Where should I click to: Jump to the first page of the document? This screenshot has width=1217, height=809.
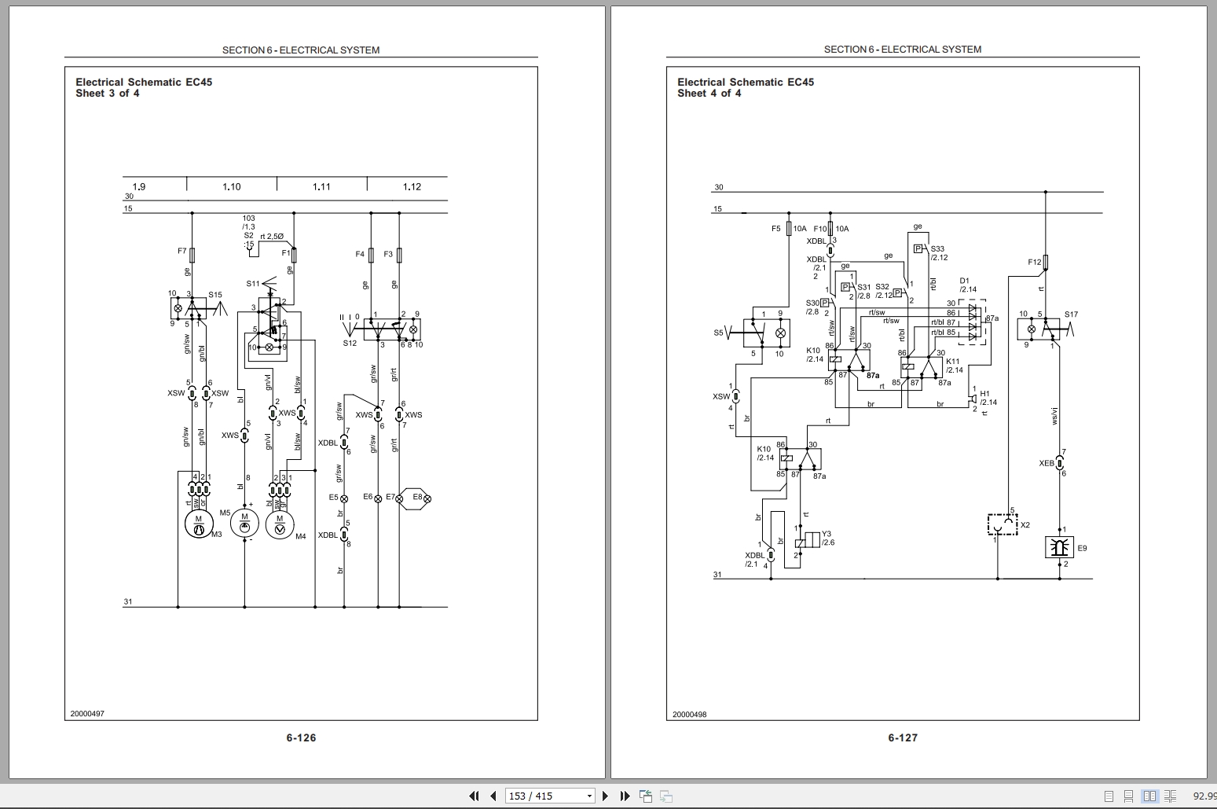(475, 796)
